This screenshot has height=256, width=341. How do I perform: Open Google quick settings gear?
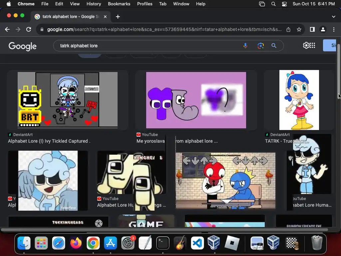[x=306, y=45]
